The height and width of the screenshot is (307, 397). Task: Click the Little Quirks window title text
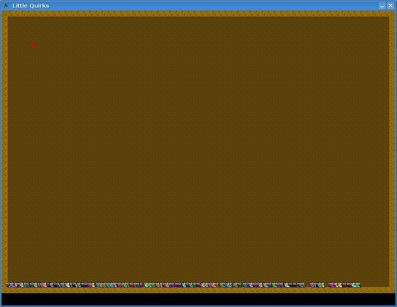tap(31, 6)
